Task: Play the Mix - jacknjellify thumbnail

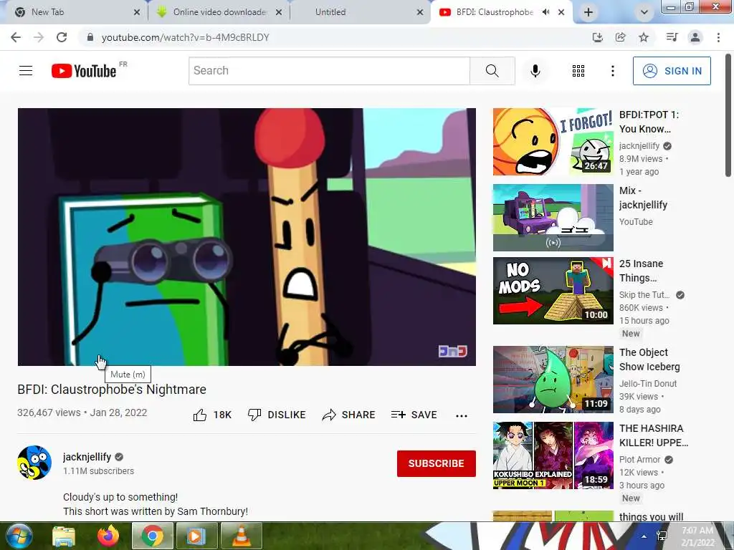Action: pos(553,218)
